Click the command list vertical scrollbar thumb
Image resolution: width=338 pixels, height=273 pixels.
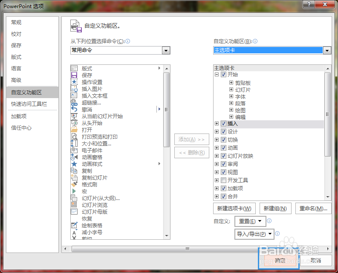pyautogui.click(x=166, y=110)
